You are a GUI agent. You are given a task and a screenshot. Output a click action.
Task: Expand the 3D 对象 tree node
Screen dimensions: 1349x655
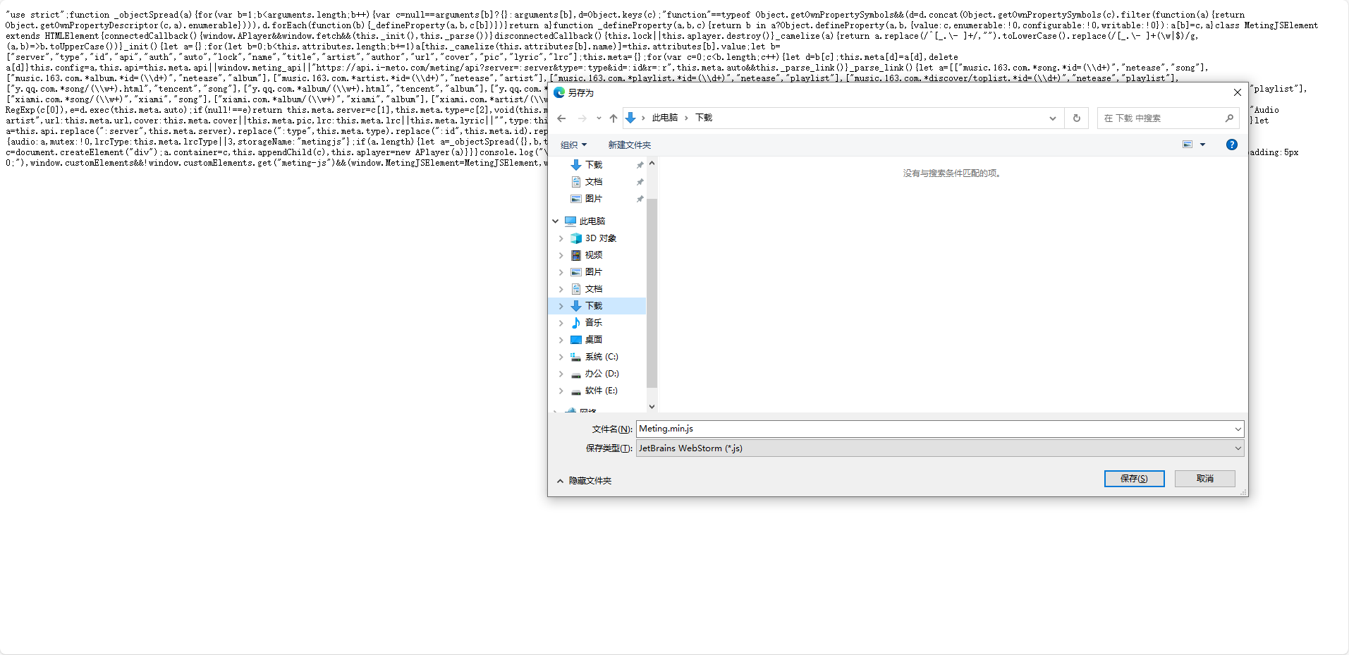click(561, 238)
